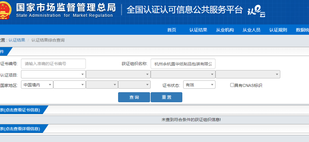Select the 从业人员 menu item
This screenshot has height=142, width=309.
point(252,30)
